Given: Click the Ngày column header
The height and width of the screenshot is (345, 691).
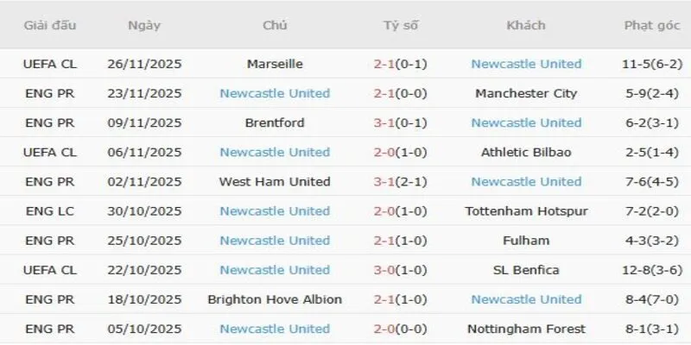Looking at the screenshot, I should (144, 25).
